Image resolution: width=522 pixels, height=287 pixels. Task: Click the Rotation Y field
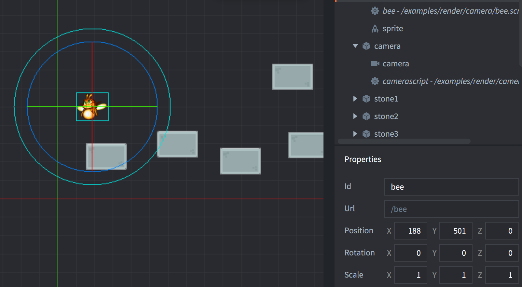456,253
